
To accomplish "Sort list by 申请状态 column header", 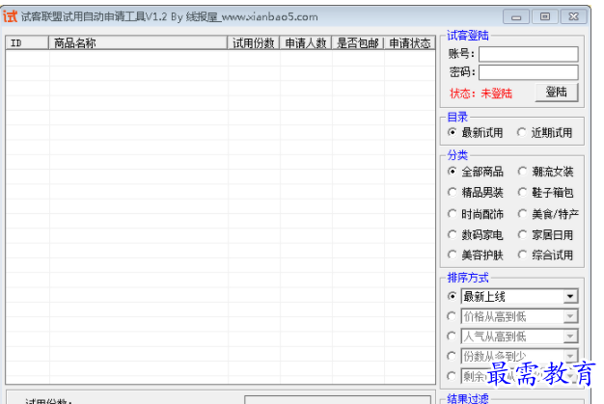I will point(409,42).
